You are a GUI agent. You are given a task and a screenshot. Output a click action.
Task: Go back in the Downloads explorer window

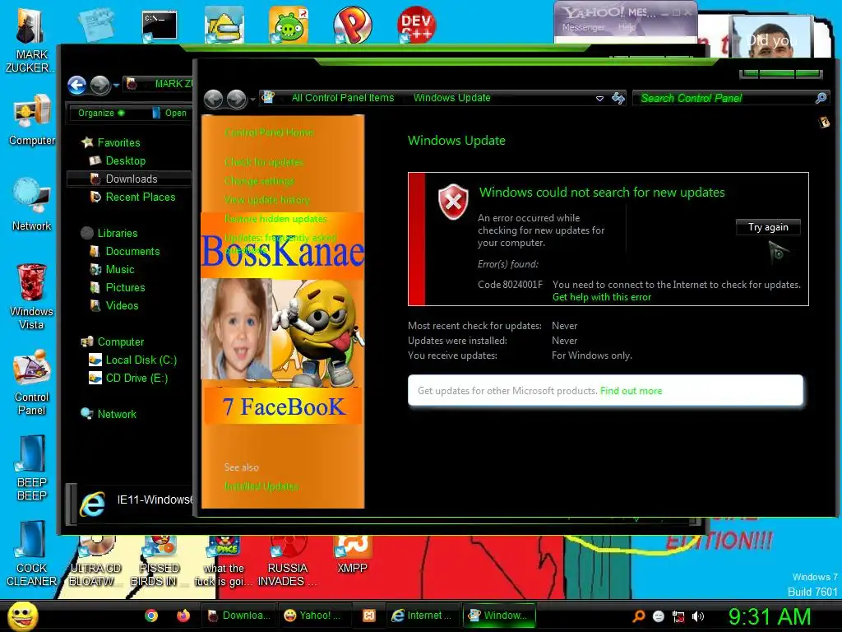click(x=76, y=85)
